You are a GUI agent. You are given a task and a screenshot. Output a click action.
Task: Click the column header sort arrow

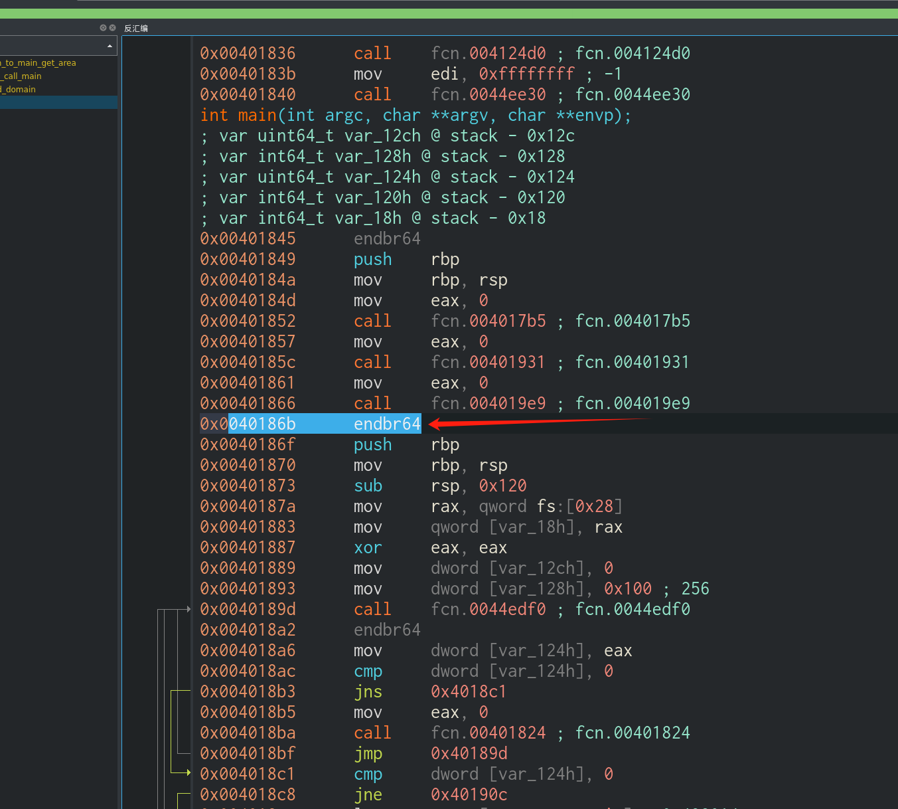110,46
